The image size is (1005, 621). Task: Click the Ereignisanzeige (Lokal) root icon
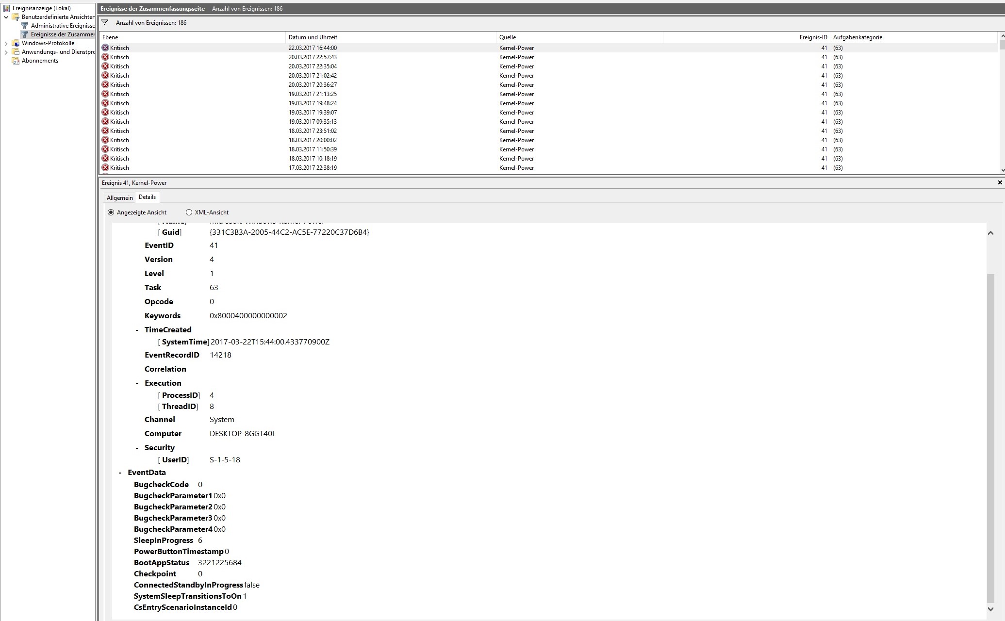6,8
